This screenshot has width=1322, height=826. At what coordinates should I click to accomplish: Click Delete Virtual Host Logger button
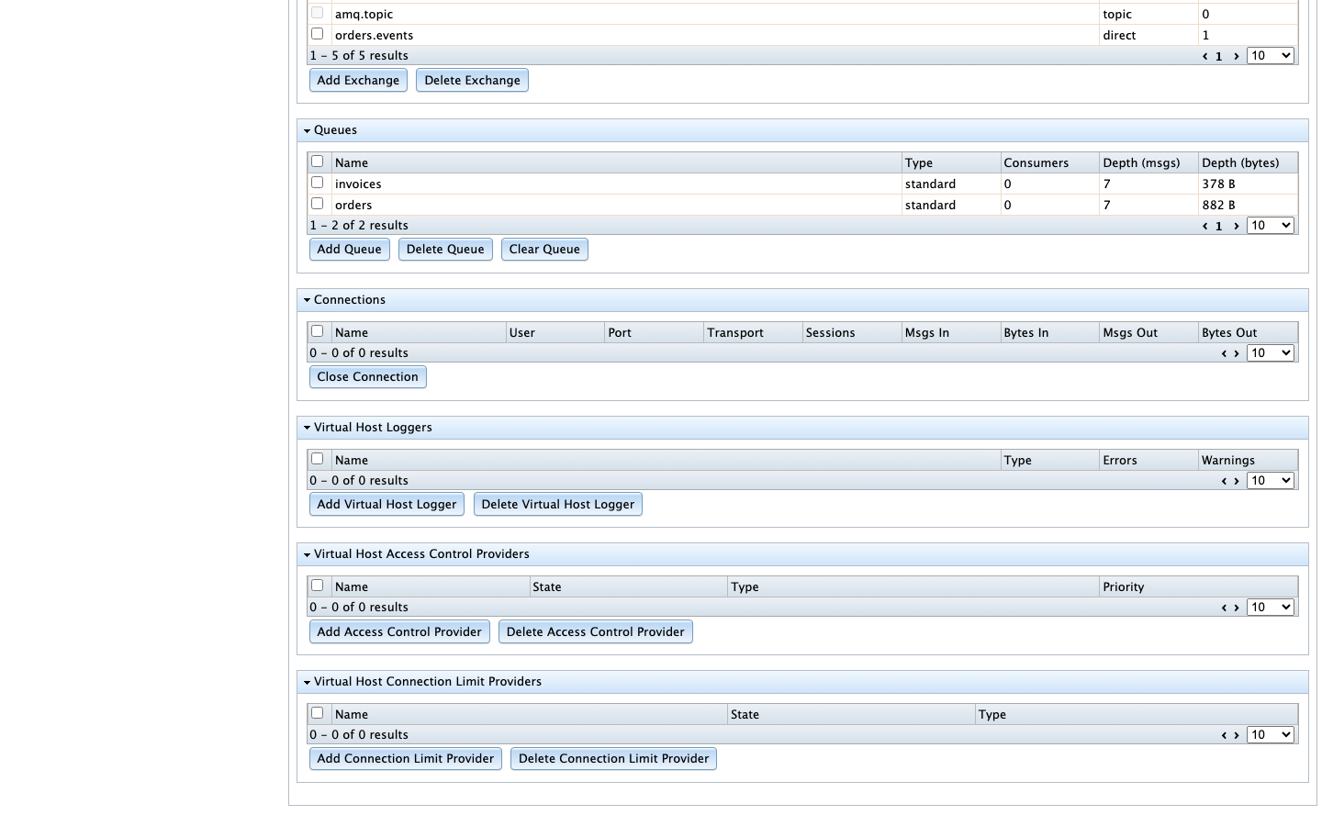[x=558, y=505]
